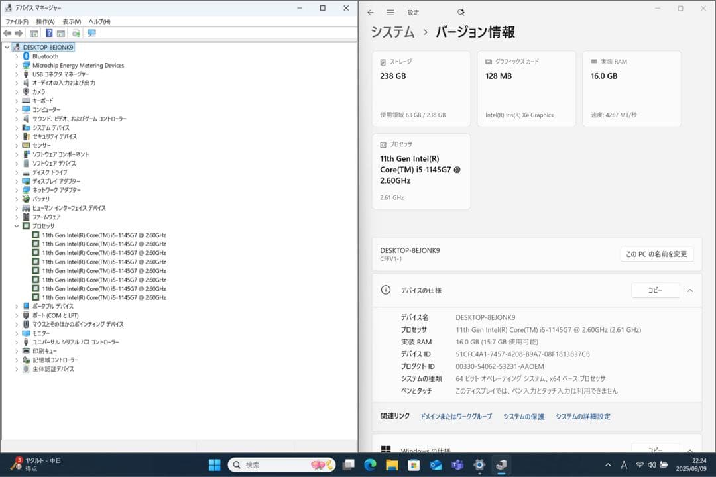Select the ヒューマン インターフェイス デバイス row
The width and height of the screenshot is (716, 477).
(x=69, y=208)
